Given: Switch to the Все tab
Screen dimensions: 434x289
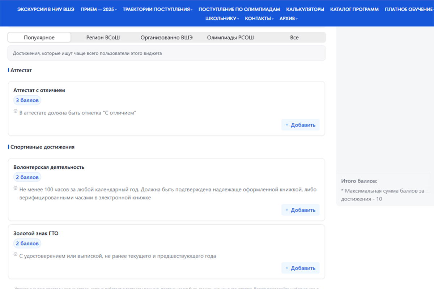Looking at the screenshot, I should [294, 38].
